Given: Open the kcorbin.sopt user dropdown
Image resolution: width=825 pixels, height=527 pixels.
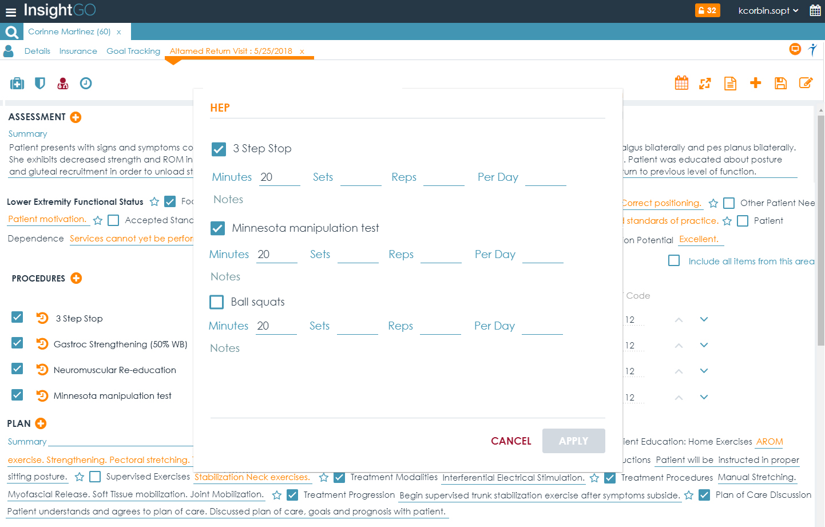Looking at the screenshot, I should tap(768, 11).
